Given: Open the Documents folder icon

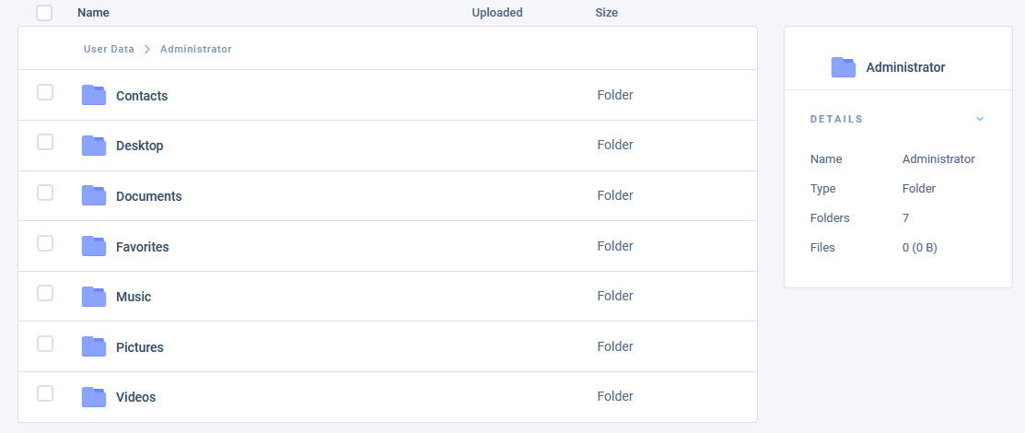Looking at the screenshot, I should [94, 196].
